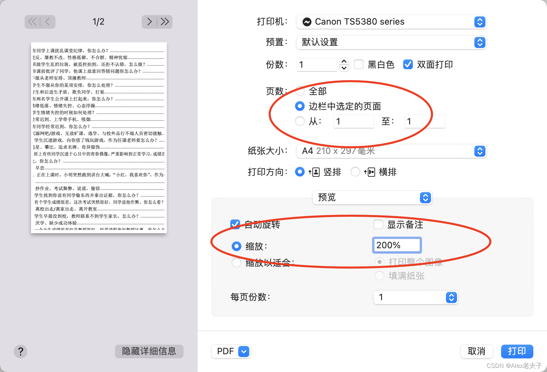
Task: Toggle the 自动旋转 checkbox
Action: tap(235, 224)
